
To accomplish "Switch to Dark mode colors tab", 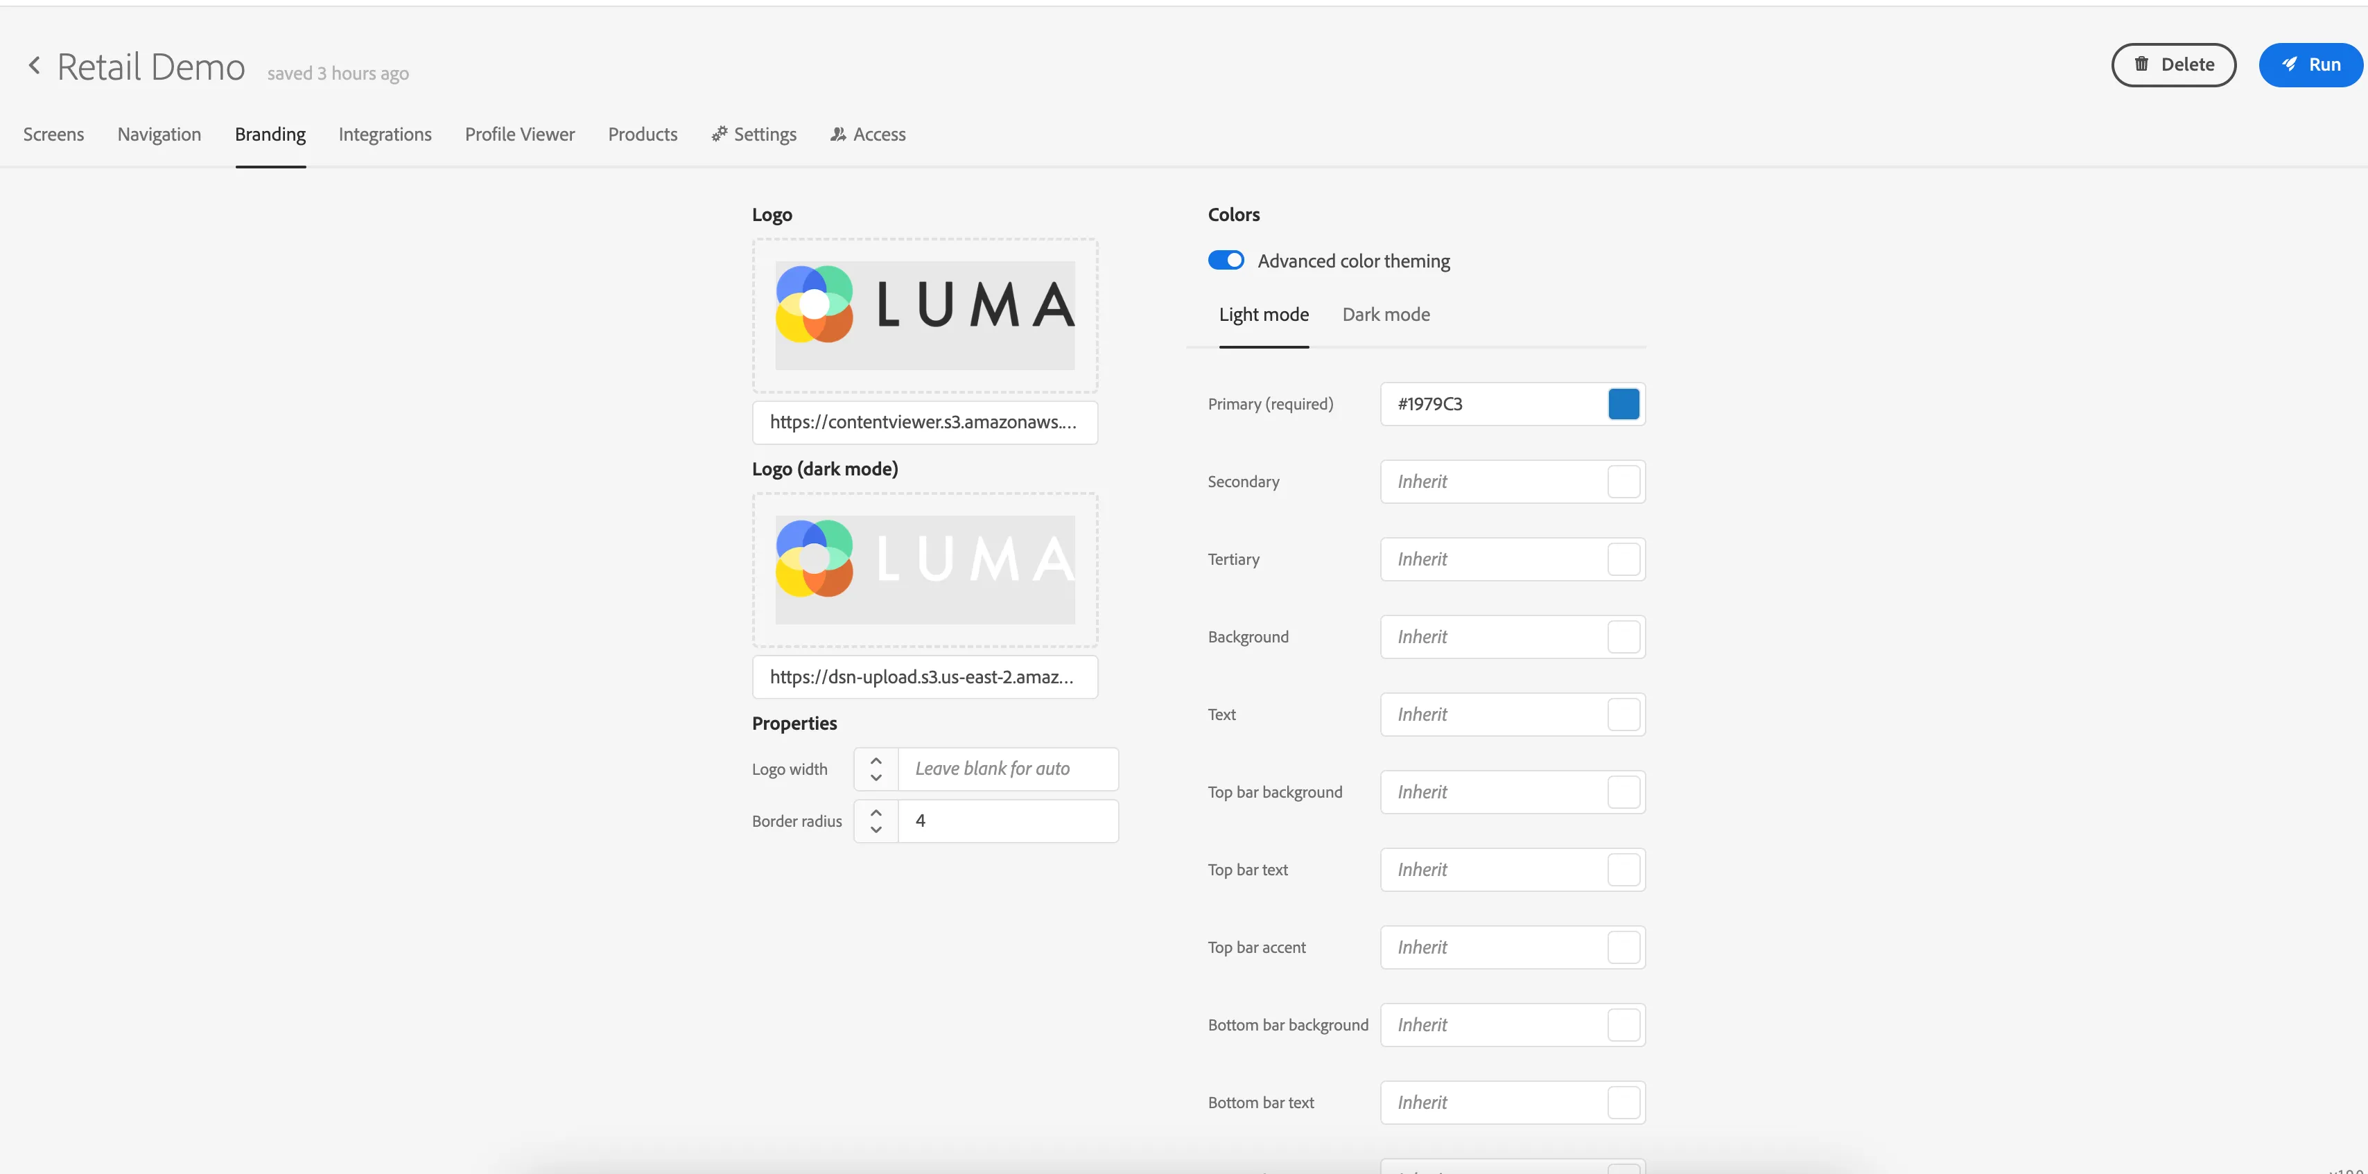I will [x=1385, y=315].
